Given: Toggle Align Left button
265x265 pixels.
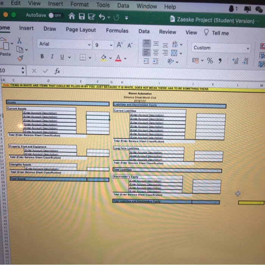Looking at the screenshot, I should coord(147,52).
